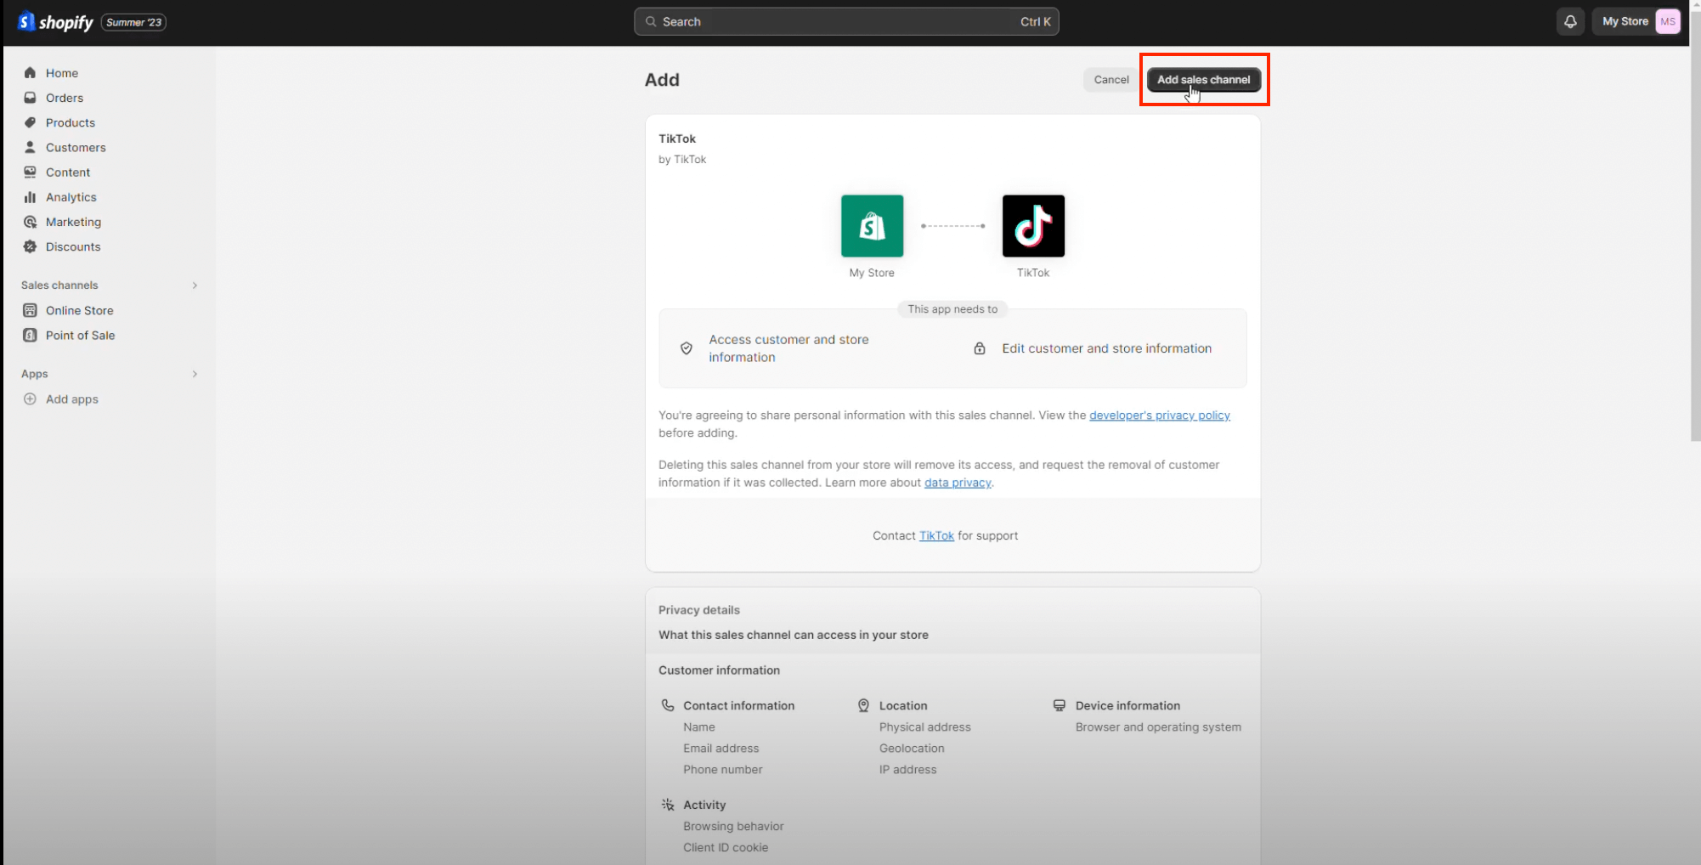
Task: Open Point of Sale channel
Action: pyautogui.click(x=80, y=335)
